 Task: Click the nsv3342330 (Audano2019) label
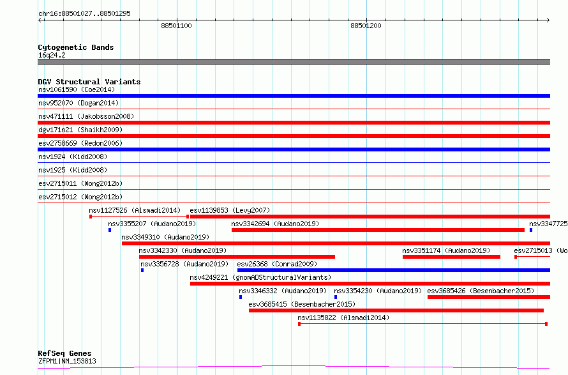183,250
